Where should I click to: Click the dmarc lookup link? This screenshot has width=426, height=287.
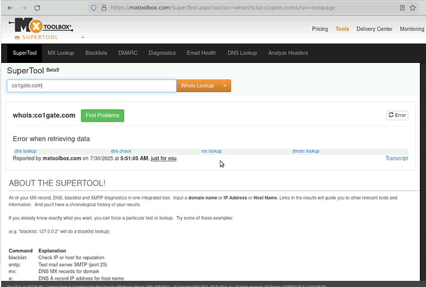[306, 151]
